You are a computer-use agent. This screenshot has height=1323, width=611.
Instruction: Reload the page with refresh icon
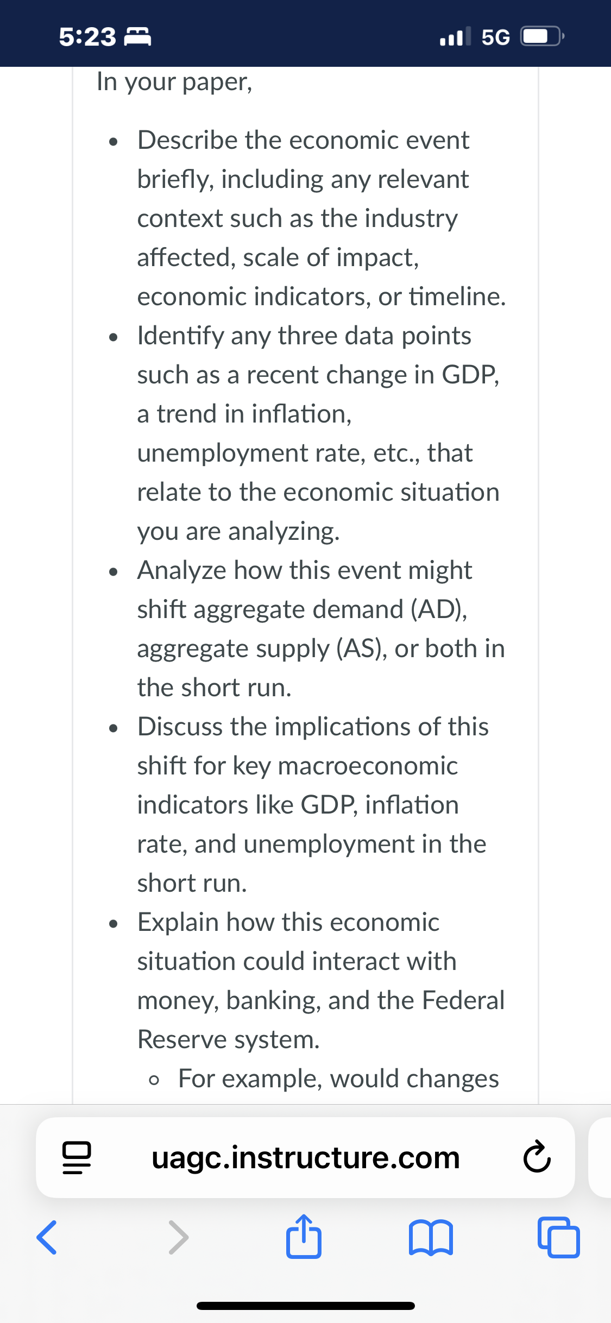[537, 1157]
